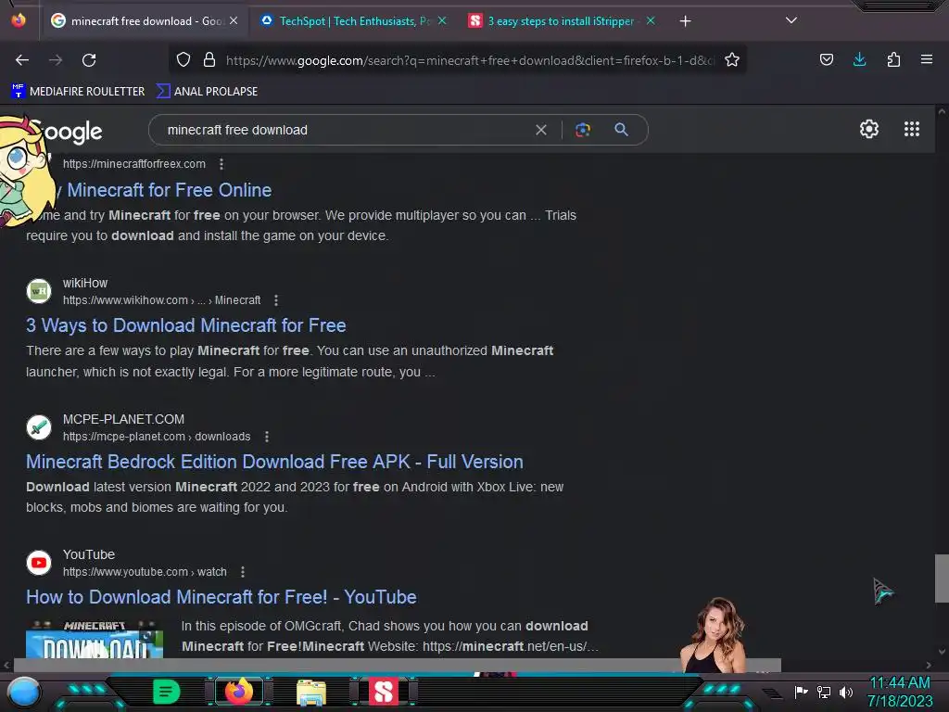Click the wikiHow site favicon
This screenshot has width=949, height=712.
point(39,291)
